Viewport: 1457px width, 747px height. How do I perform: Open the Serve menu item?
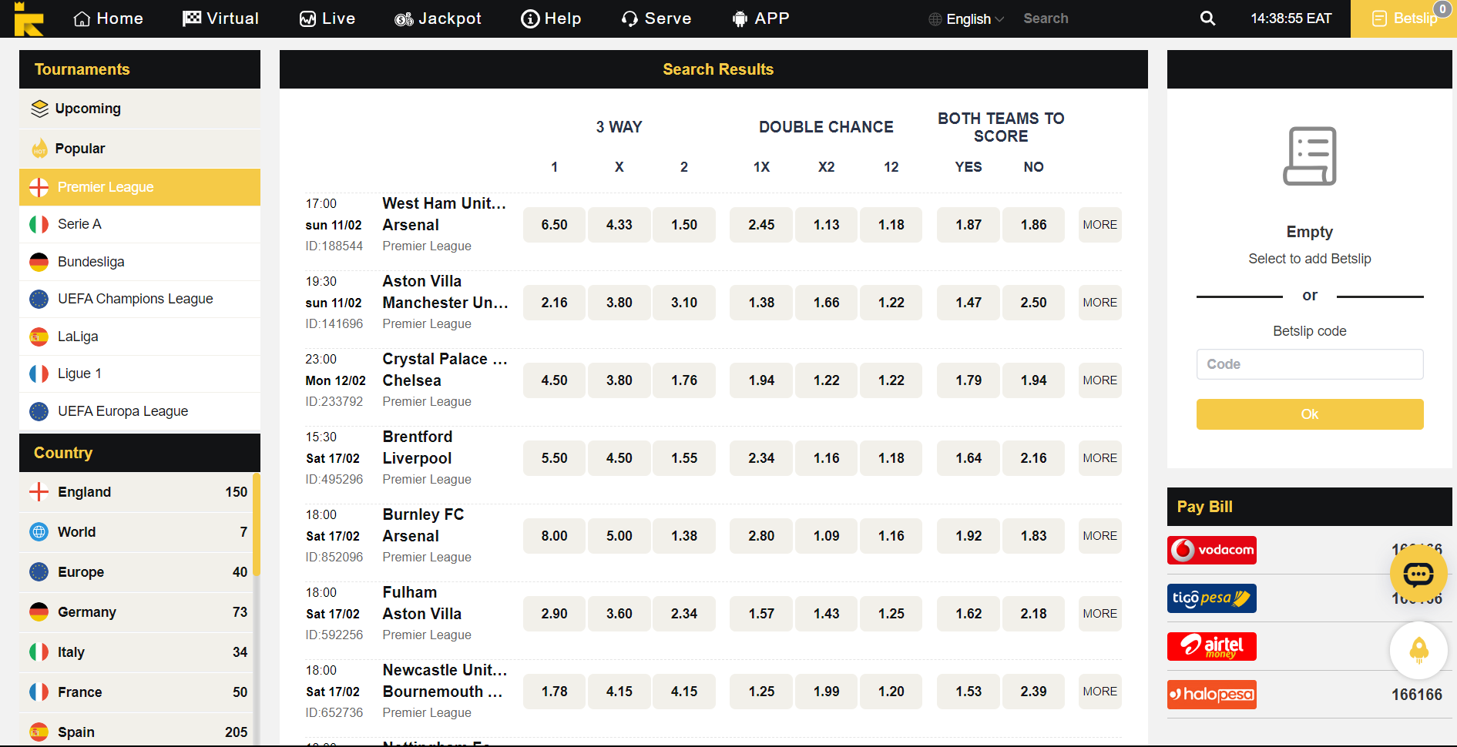point(656,18)
